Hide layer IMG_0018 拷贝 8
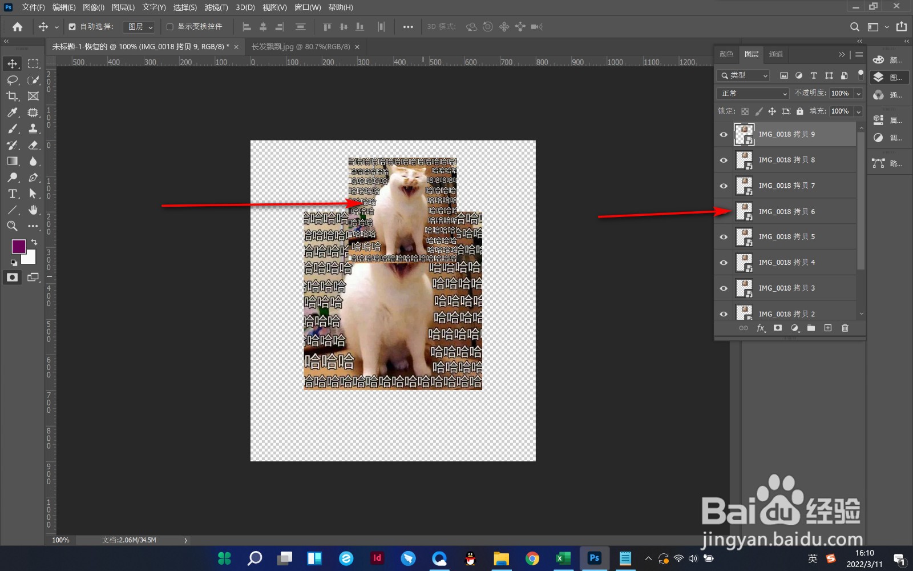The height and width of the screenshot is (571, 913). (724, 160)
